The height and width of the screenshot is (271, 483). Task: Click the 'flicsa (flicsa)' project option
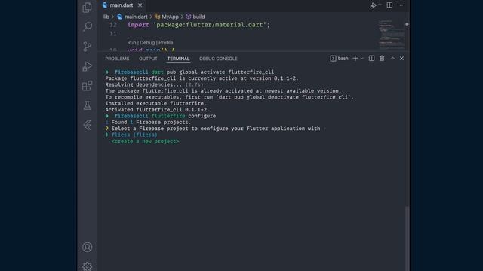[134, 135]
